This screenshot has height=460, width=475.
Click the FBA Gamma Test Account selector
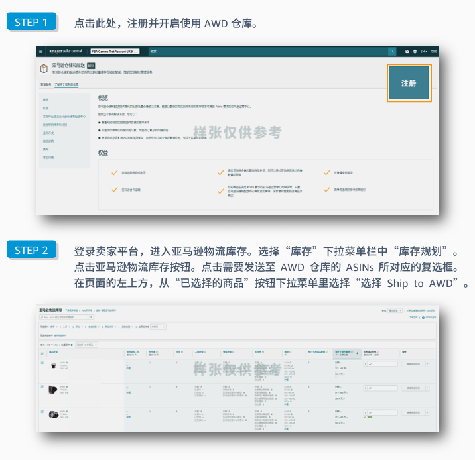[115, 52]
